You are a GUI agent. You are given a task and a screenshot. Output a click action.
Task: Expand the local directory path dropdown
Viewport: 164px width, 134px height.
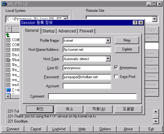pyautogui.click(x=65, y=19)
